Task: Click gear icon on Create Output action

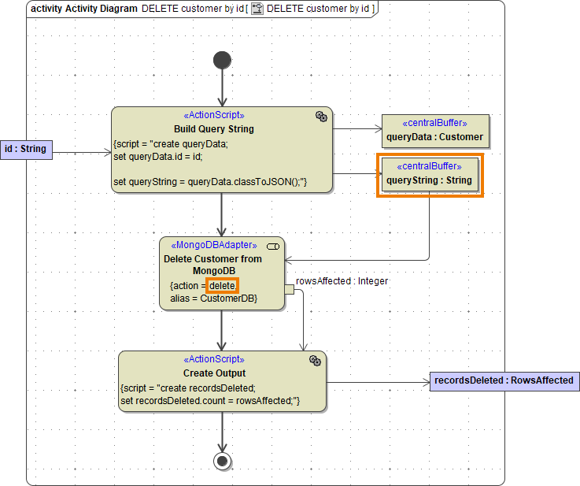Action: tap(315, 361)
